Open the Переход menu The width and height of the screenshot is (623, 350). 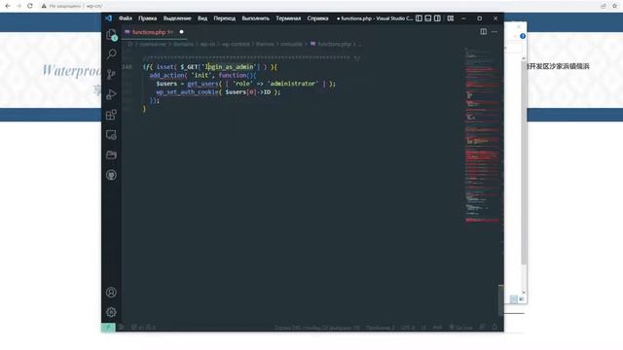225,18
